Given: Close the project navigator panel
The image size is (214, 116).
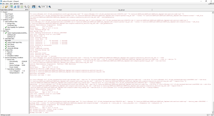Looking at the screenshot, I should 28,10.
